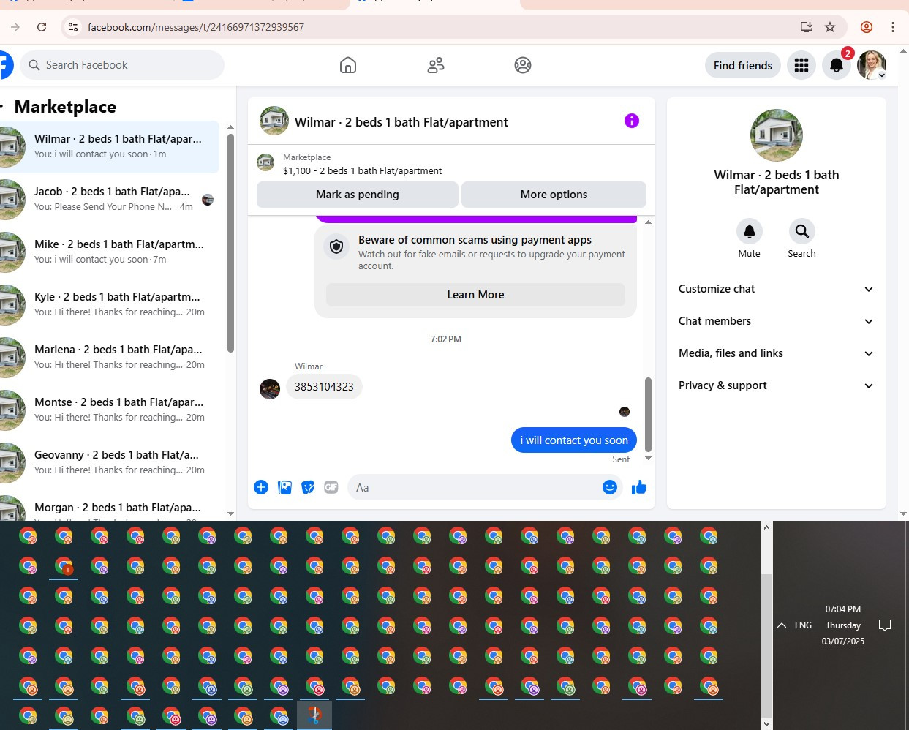The width and height of the screenshot is (909, 730).
Task: Click the install app icon in address bar
Action: pyautogui.click(x=807, y=27)
